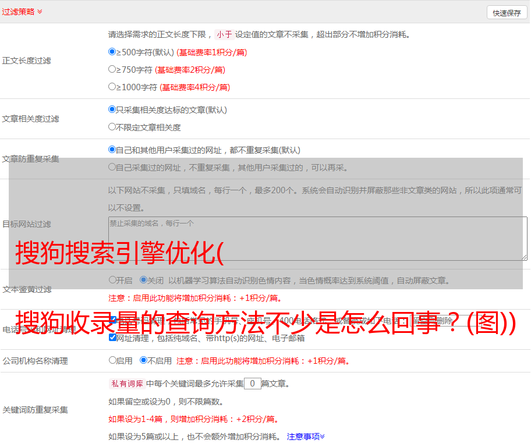This screenshot has width=531, height=447.
Task: Click the 目标网站过滤 row label
Action: pyautogui.click(x=26, y=224)
